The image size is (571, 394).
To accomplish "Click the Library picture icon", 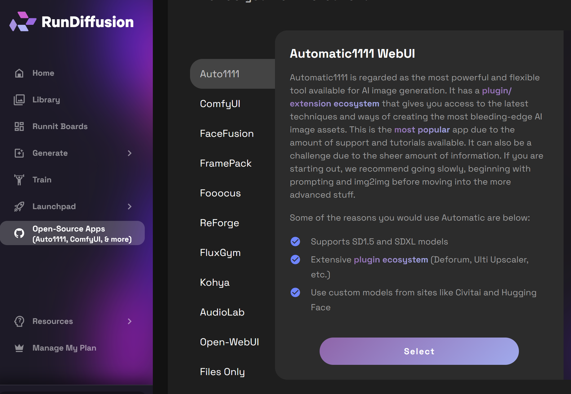I will (x=19, y=100).
